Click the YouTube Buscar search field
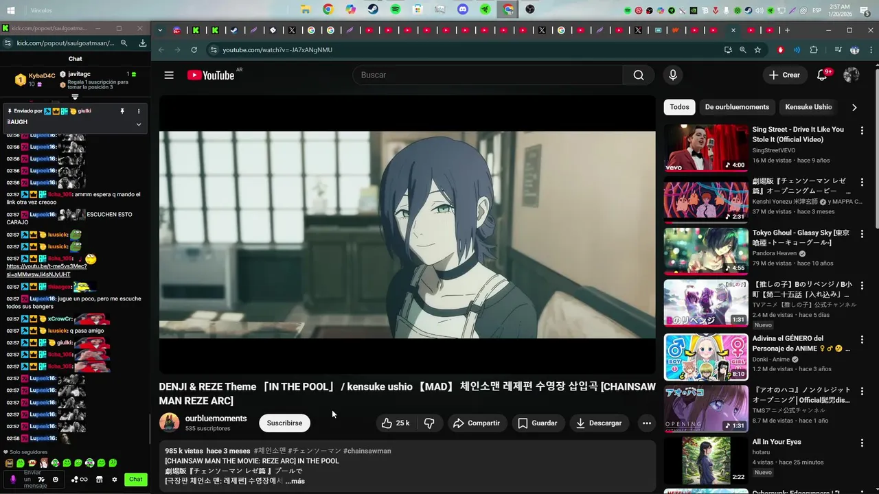The height and width of the screenshot is (494, 879). point(488,75)
